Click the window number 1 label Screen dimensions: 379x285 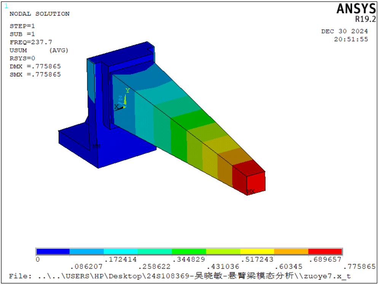(6, 6)
